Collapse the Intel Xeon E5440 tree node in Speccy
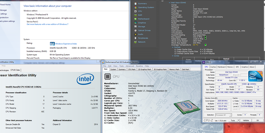Image resolution: width=265 pixels, height=133 pixels. point(169,3)
